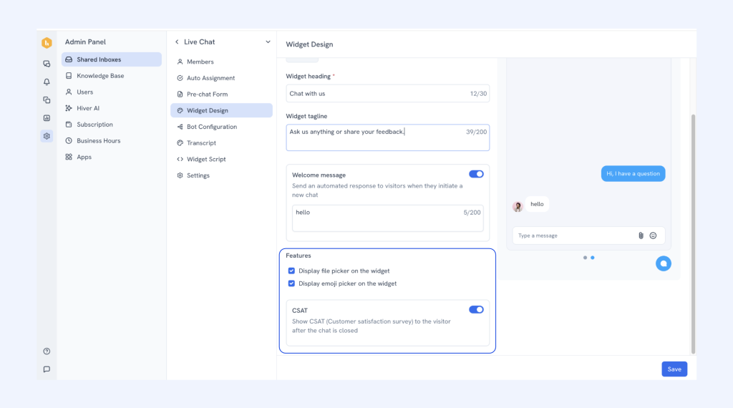Click the round chat launcher bubble
This screenshot has width=733, height=408.
coord(664,263)
